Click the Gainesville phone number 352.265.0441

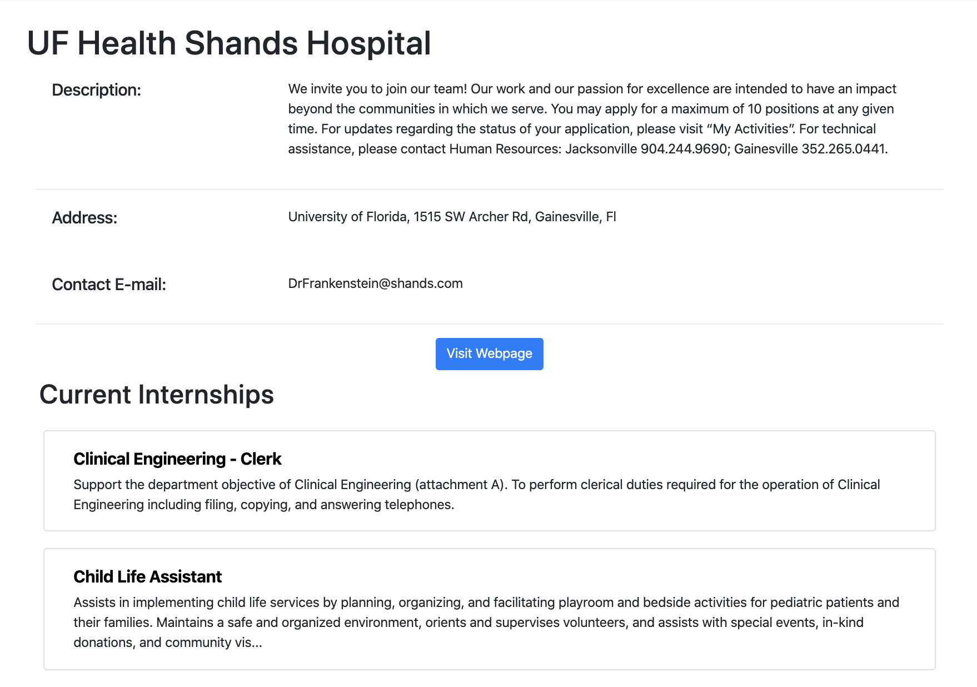[844, 149]
